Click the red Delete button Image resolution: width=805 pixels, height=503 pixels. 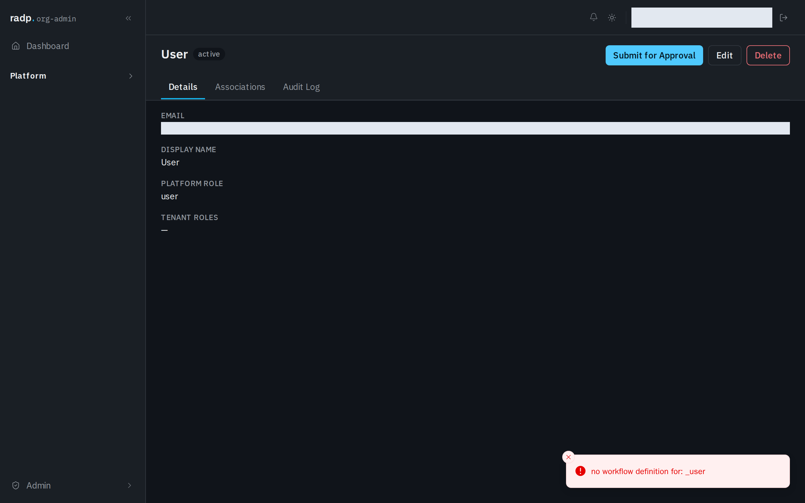768,55
